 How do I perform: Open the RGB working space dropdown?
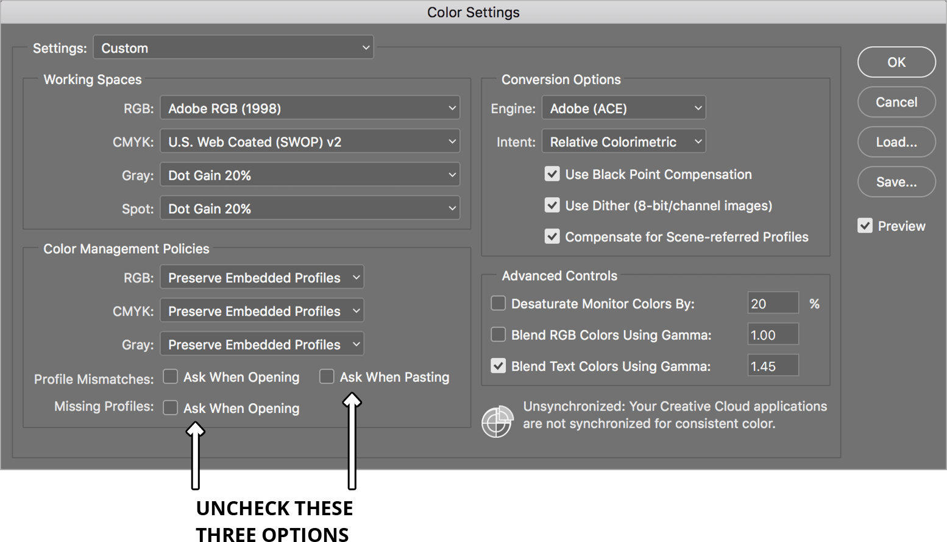pos(310,108)
